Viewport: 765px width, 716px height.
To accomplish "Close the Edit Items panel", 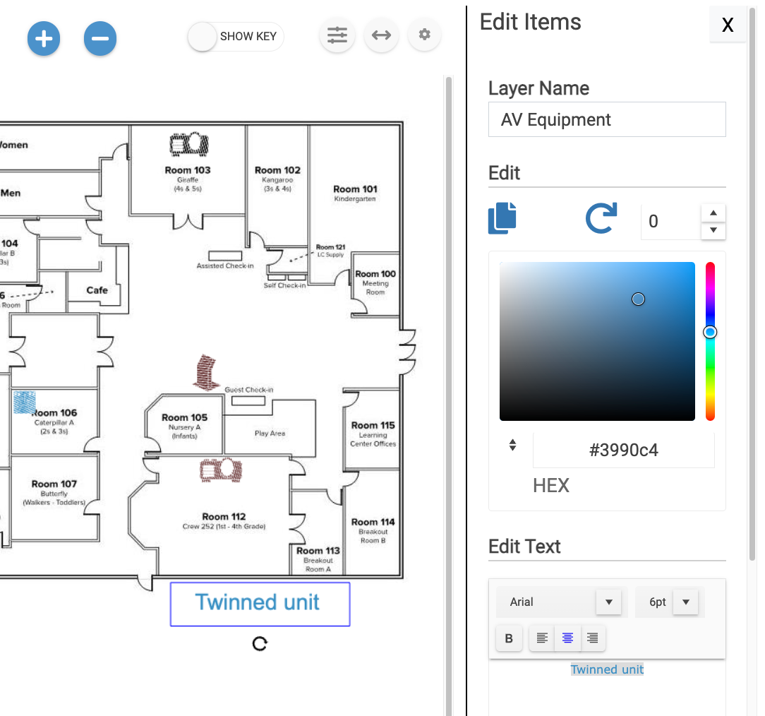I will click(728, 25).
